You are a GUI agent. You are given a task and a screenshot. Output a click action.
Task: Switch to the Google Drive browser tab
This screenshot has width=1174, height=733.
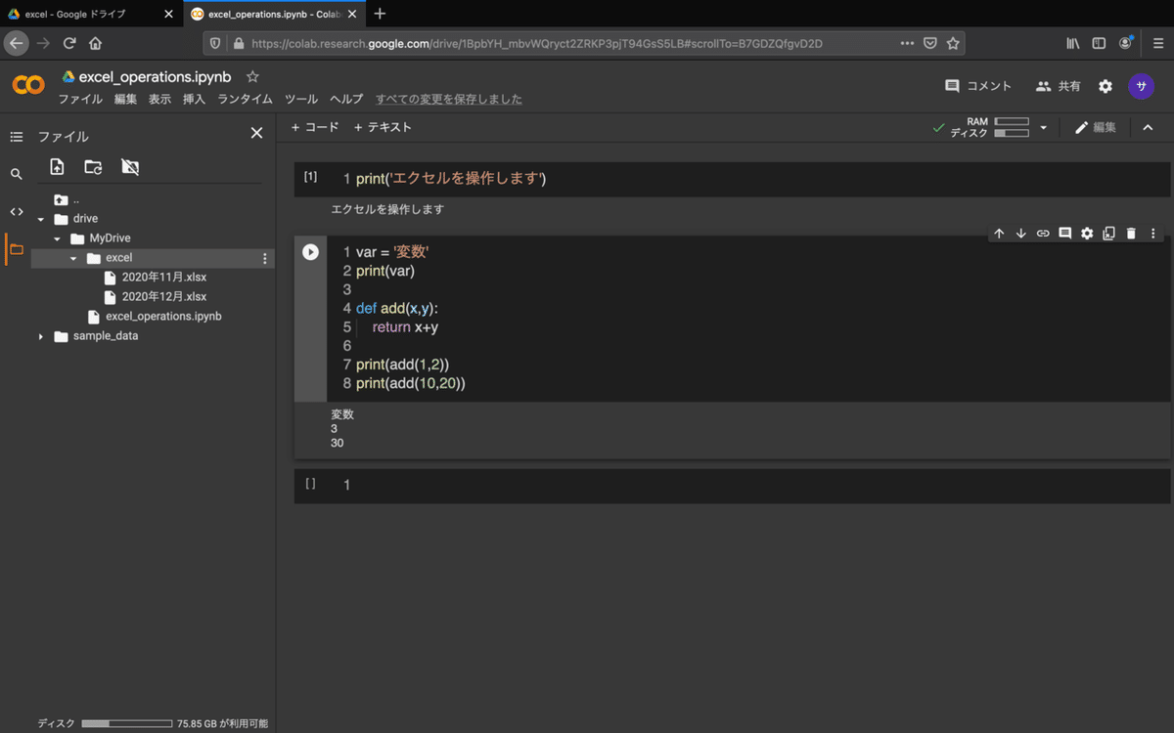[90, 14]
